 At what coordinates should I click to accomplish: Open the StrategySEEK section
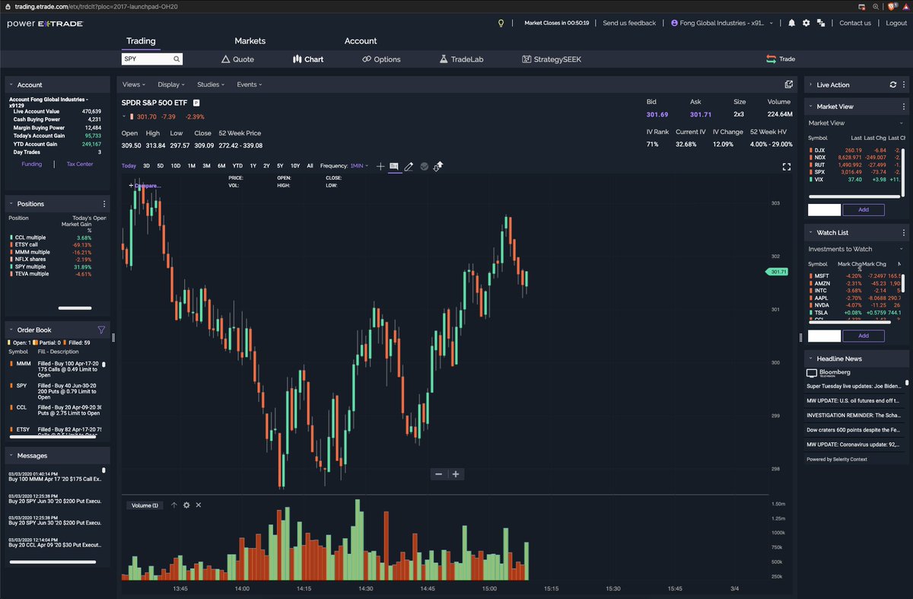[x=552, y=59]
